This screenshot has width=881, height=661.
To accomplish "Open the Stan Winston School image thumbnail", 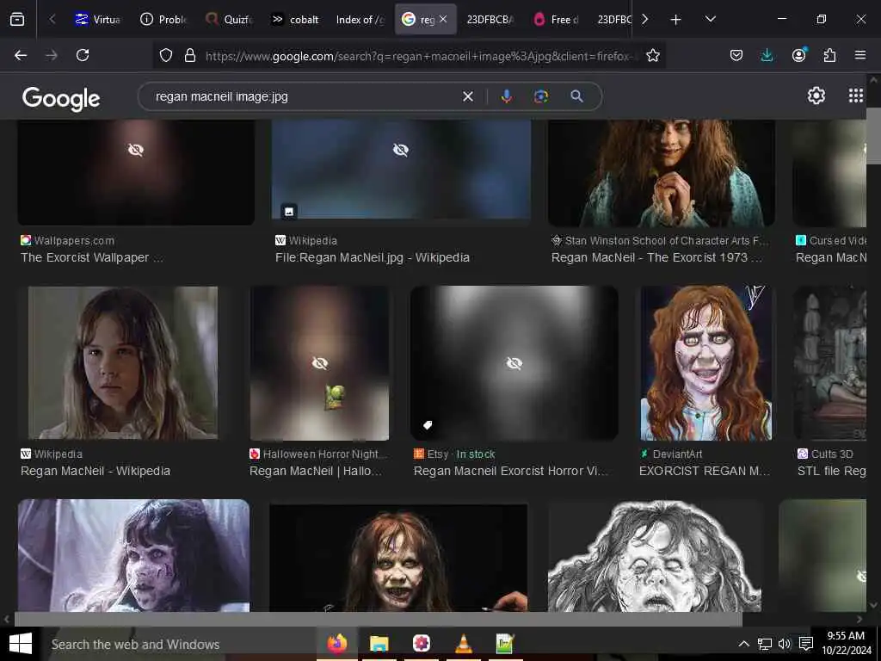I will point(662,173).
